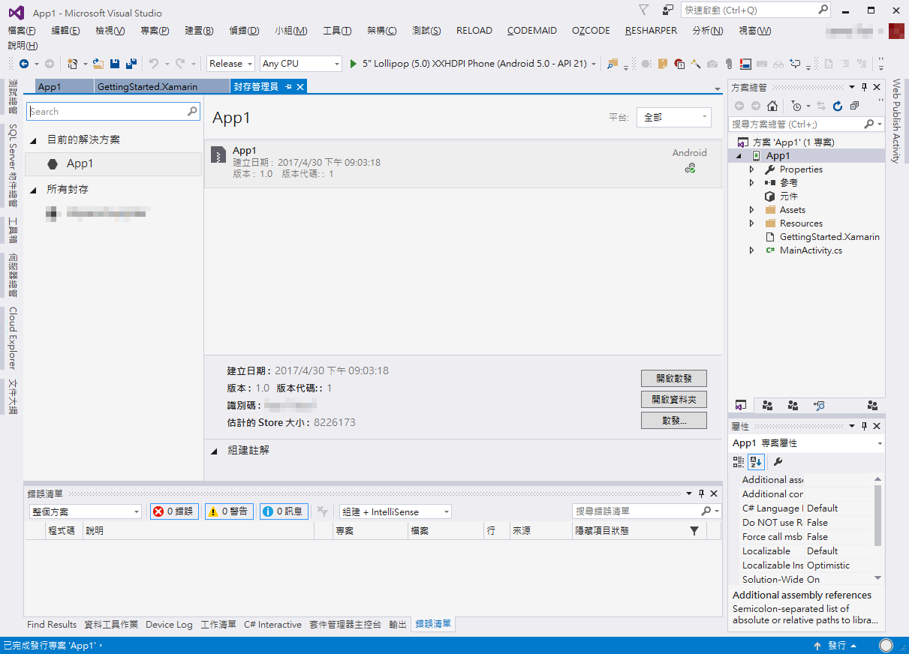Screen dimensions: 909x654
Task: Click the camera snapshot toolbar icon
Action: pos(712,64)
